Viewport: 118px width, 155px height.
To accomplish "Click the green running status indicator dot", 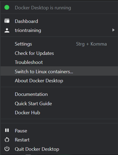I will coord(7,7).
